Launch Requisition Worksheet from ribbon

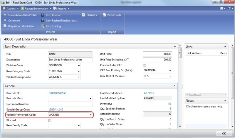click(x=5, y=26)
